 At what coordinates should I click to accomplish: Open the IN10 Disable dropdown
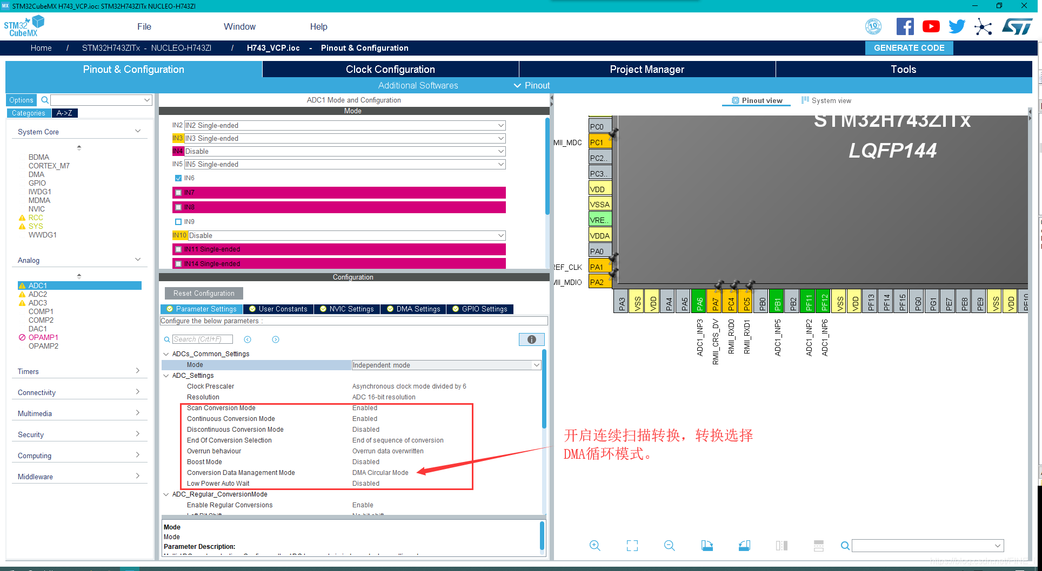coord(346,235)
